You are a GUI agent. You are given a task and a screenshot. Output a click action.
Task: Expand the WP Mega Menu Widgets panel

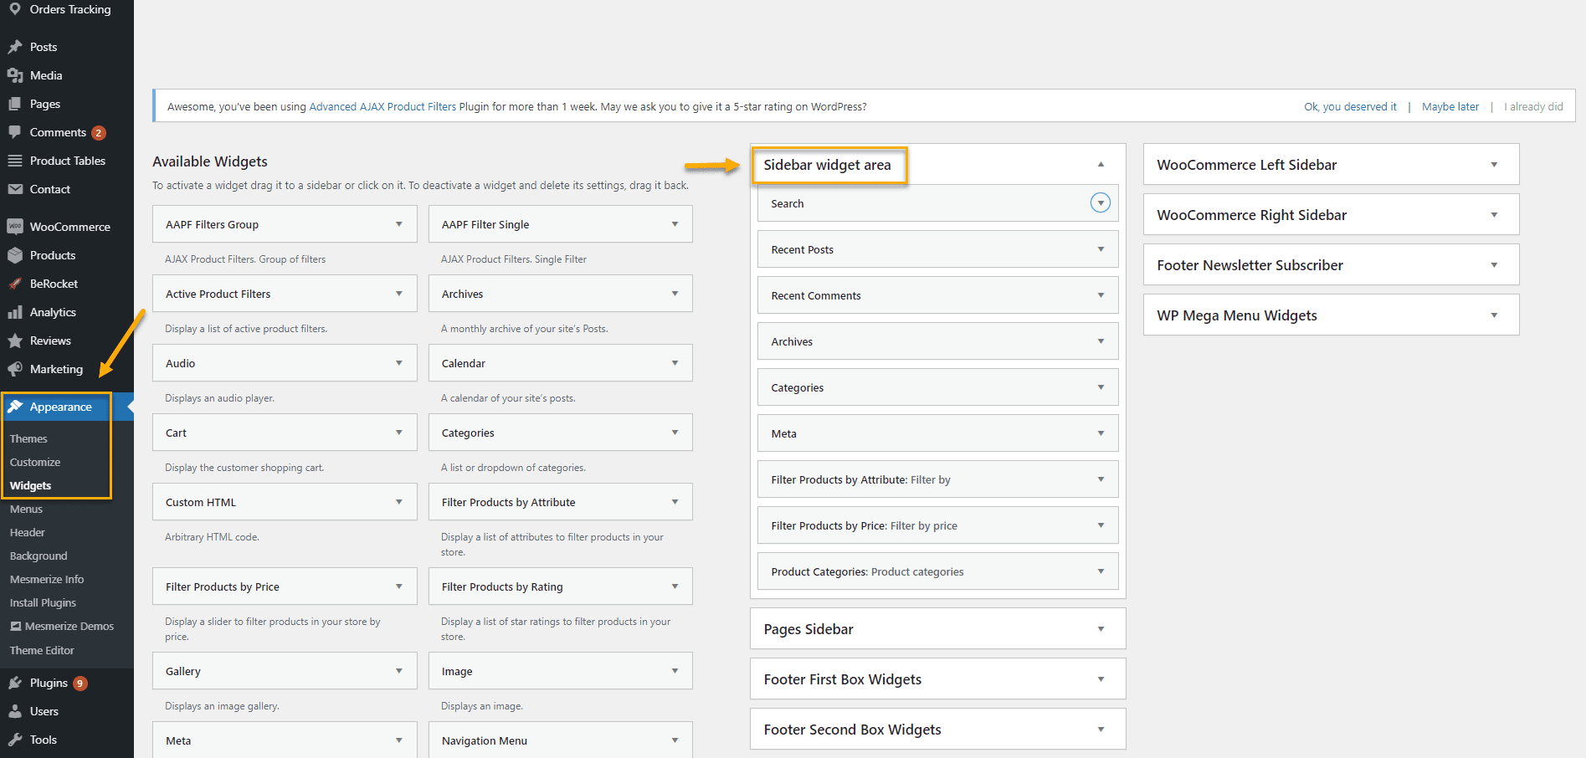click(x=1494, y=315)
